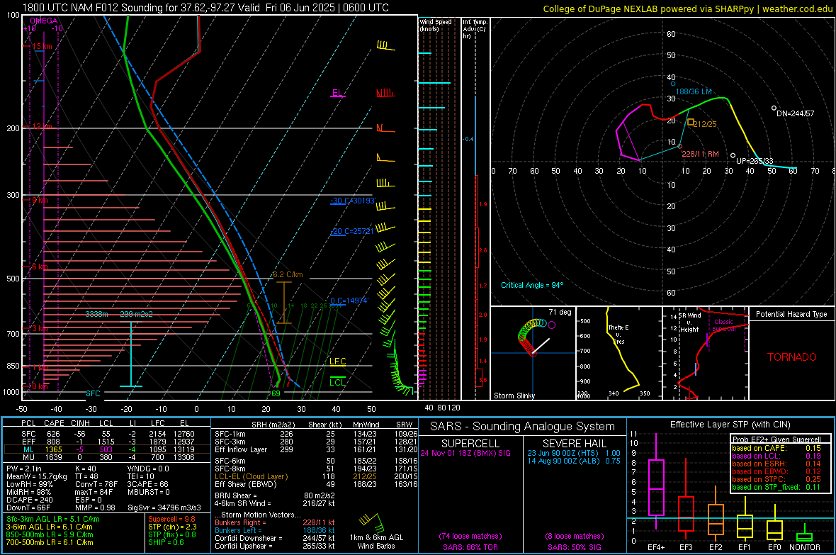Click the yellow 'STP (cin) = 2.3' value
The width and height of the screenshot is (836, 555).
172,527
